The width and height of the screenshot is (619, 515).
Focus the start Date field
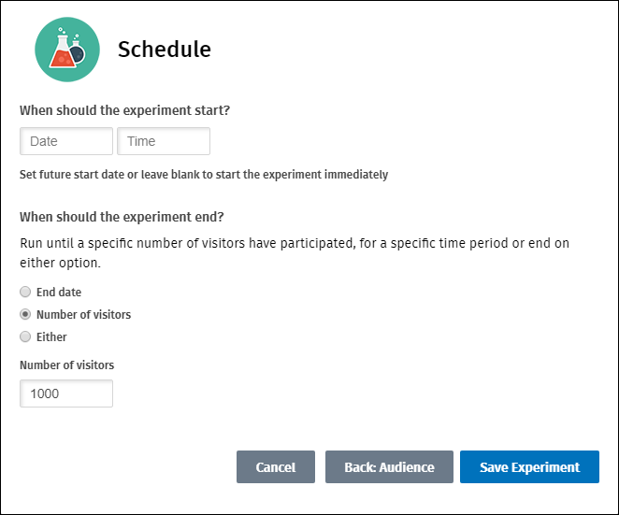click(x=66, y=141)
